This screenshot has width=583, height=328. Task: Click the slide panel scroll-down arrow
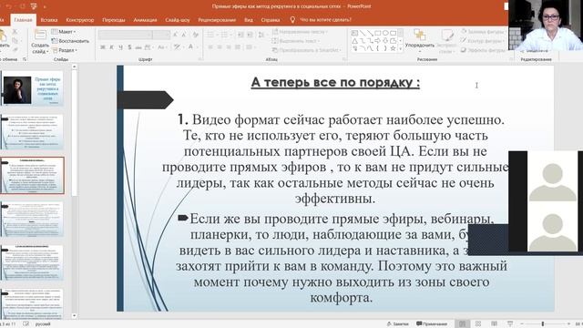[x=75, y=316]
